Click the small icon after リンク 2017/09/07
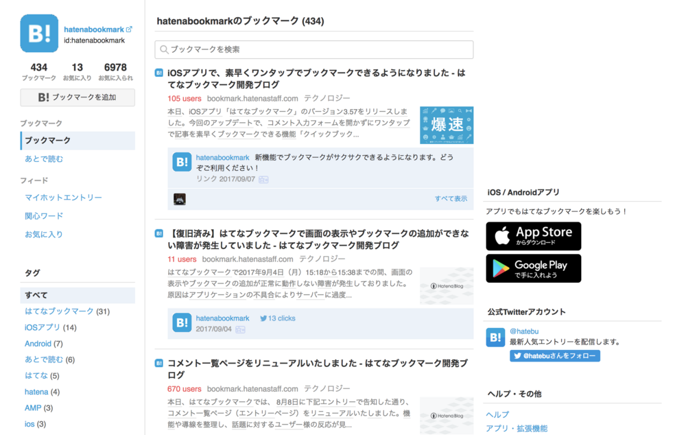The height and width of the screenshot is (435, 686). [x=263, y=180]
